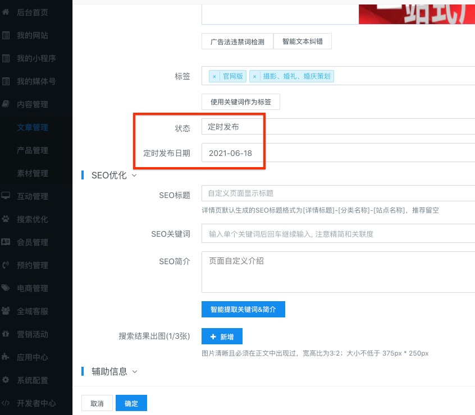Click the 广告法违禁词检测 button
This screenshot has height=415, width=475.
(237, 41)
